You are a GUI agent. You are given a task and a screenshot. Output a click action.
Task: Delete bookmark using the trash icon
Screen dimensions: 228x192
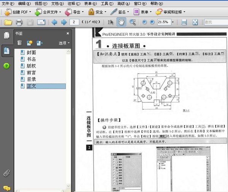coord(19,43)
